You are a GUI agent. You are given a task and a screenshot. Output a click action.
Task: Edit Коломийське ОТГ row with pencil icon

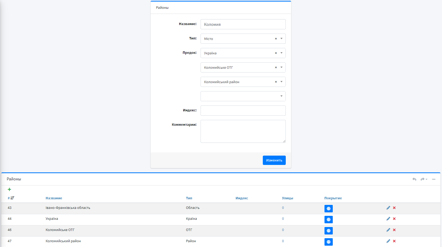(388, 230)
